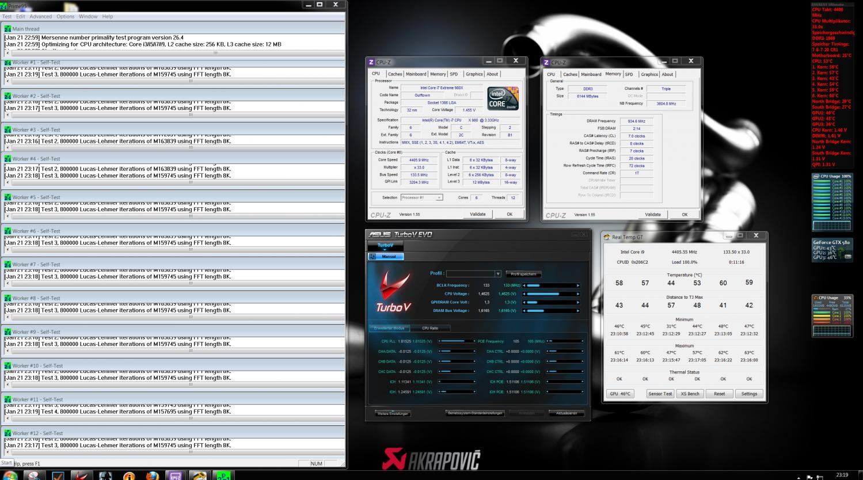Click XS Bench in Real Temp
The width and height of the screenshot is (863, 480).
click(x=690, y=394)
